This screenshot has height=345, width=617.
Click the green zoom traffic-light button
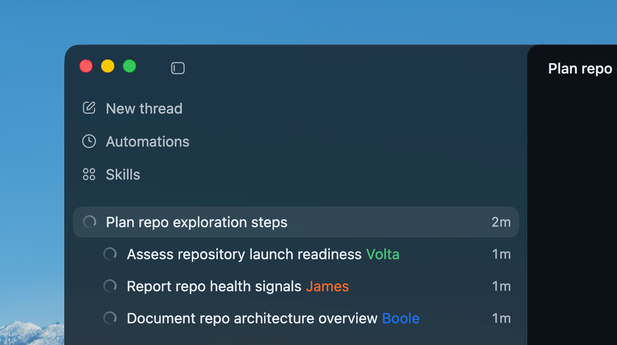129,66
